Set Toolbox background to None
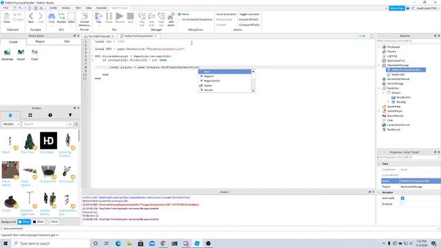The image size is (441, 248). (52, 222)
